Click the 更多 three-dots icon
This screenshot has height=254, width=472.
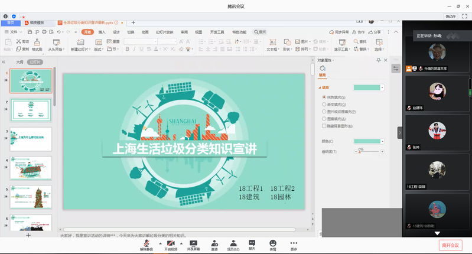click(x=294, y=243)
